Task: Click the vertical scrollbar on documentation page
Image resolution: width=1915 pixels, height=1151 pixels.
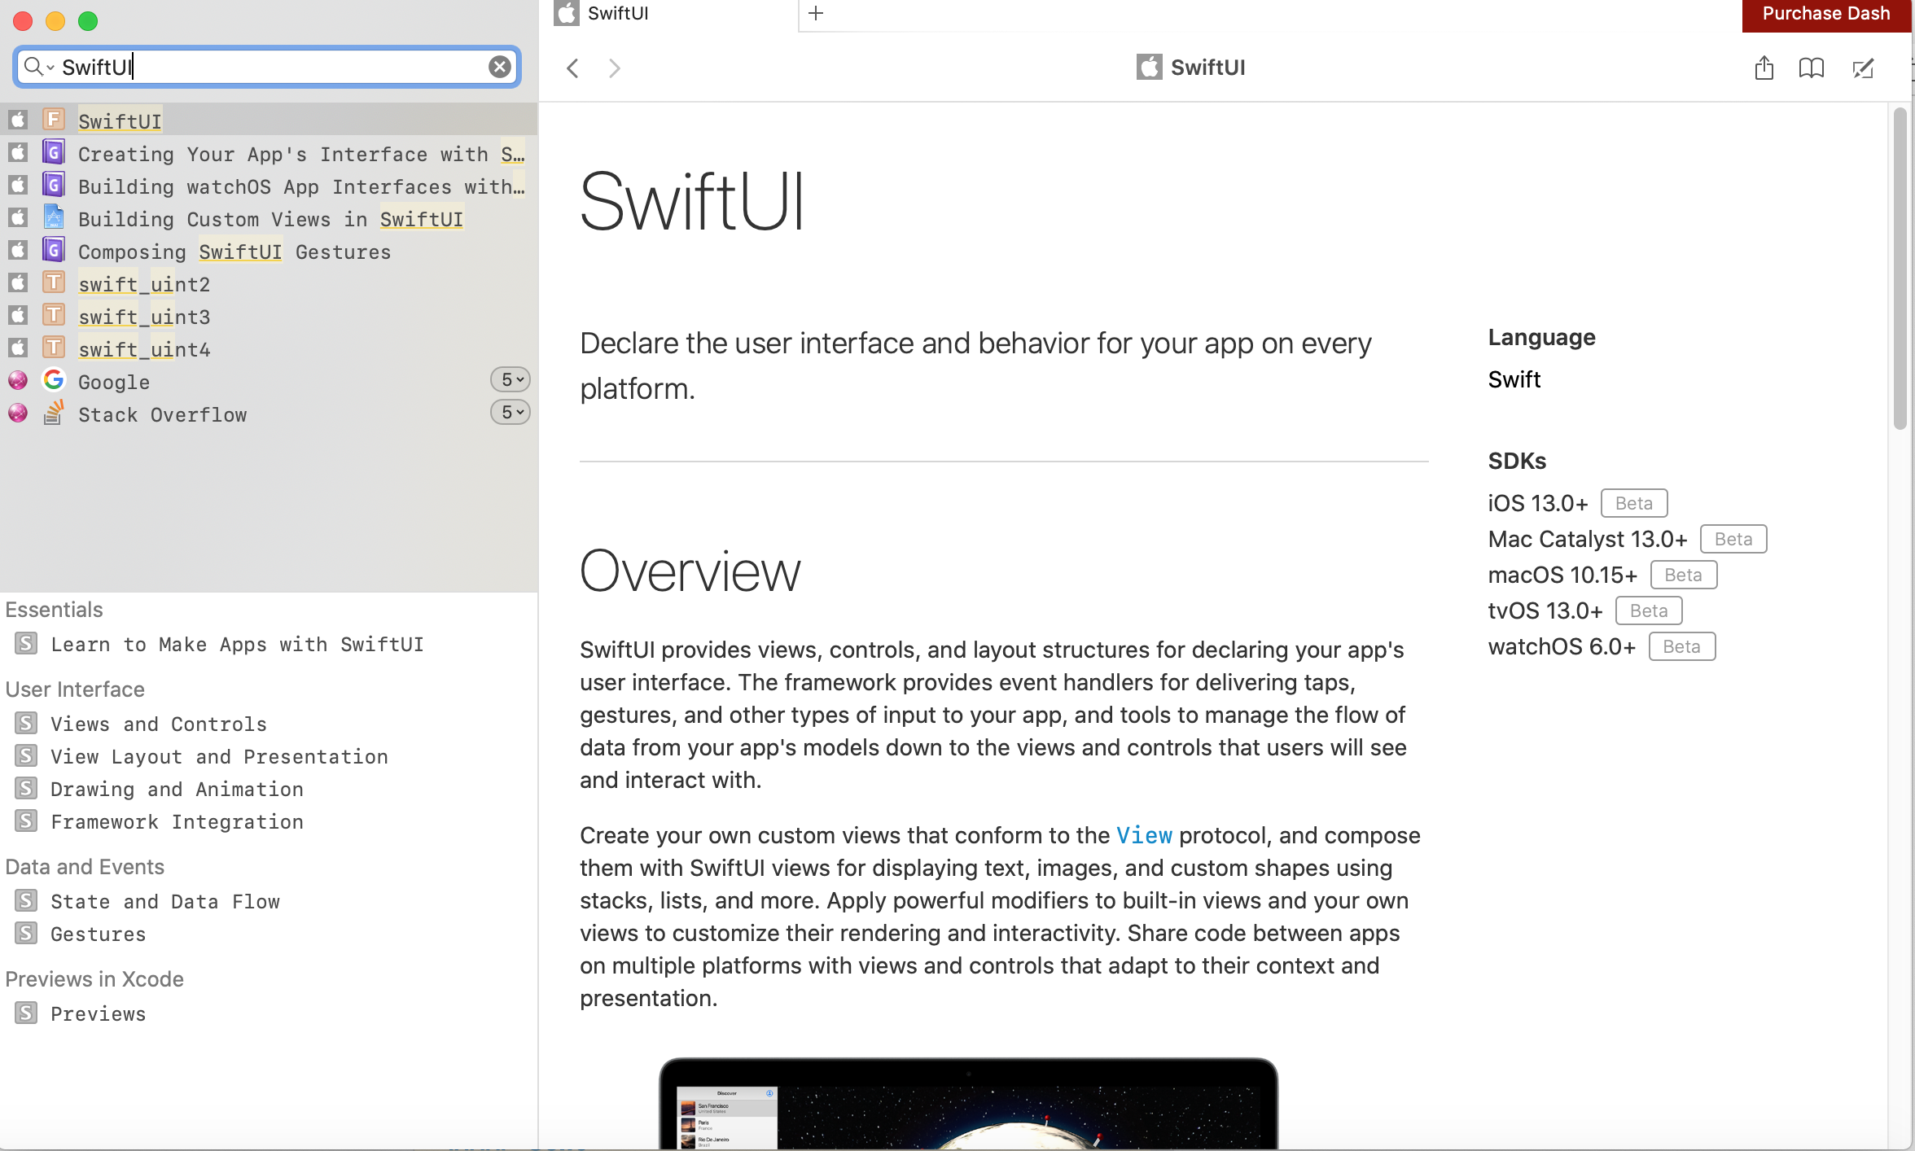Action: 1900,269
